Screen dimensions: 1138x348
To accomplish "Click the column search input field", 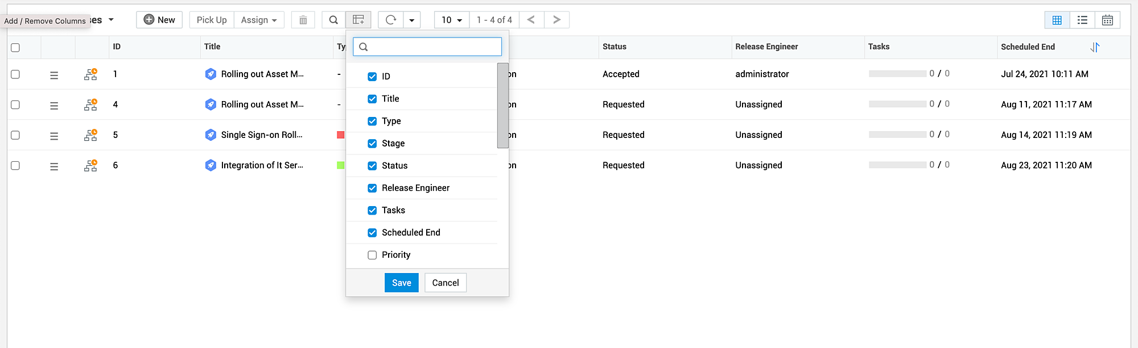I will 432,47.
